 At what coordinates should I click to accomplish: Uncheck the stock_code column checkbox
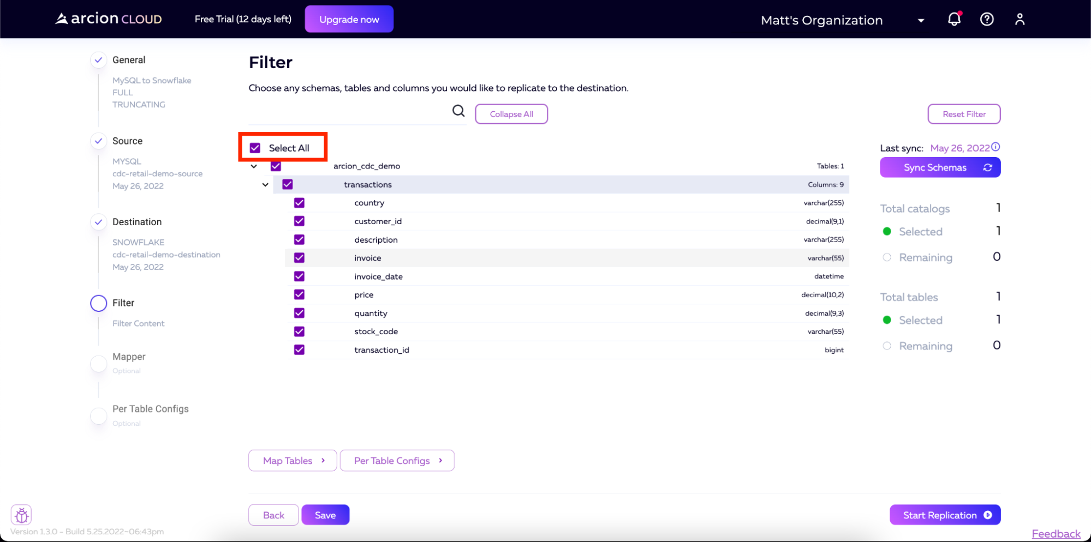299,332
